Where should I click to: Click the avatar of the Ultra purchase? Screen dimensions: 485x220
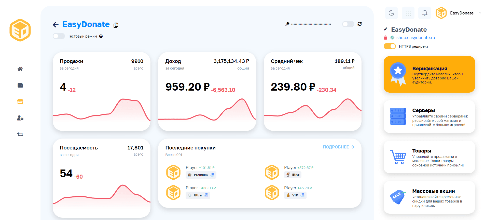[x=173, y=193]
